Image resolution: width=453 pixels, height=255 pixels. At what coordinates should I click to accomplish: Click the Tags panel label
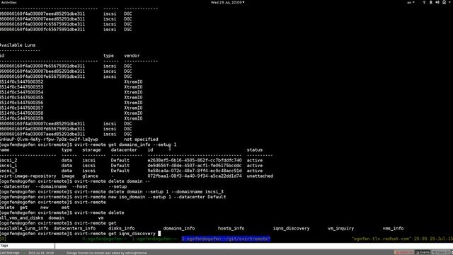tap(4, 246)
